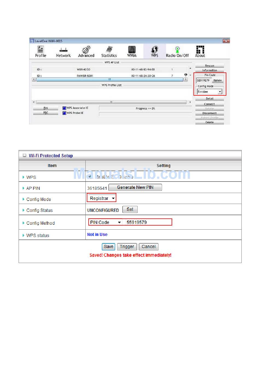The image size is (260, 377).
Task: Click the Renew pin code button
Action: 218,80
